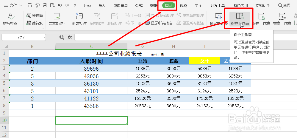This screenshot has height=138, width=297.
Task: Click the 拼写检查 icon
Action: click(12, 16)
